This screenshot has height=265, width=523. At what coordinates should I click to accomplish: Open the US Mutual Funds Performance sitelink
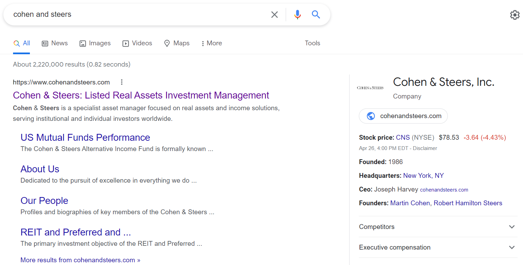coord(85,137)
